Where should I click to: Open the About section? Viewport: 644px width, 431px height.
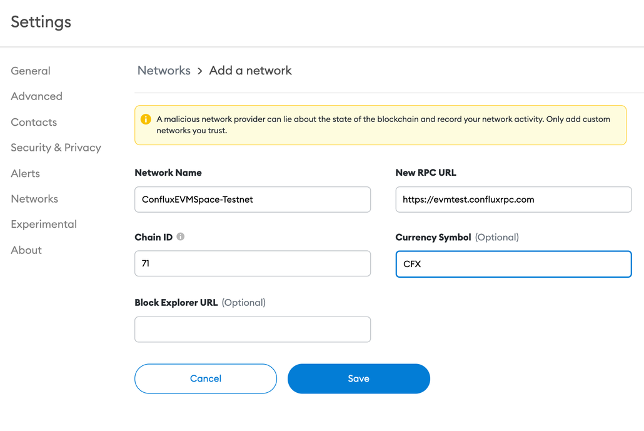[x=26, y=250]
